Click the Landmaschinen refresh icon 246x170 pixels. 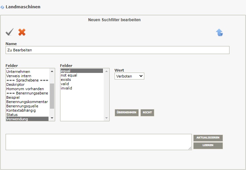coord(2,7)
